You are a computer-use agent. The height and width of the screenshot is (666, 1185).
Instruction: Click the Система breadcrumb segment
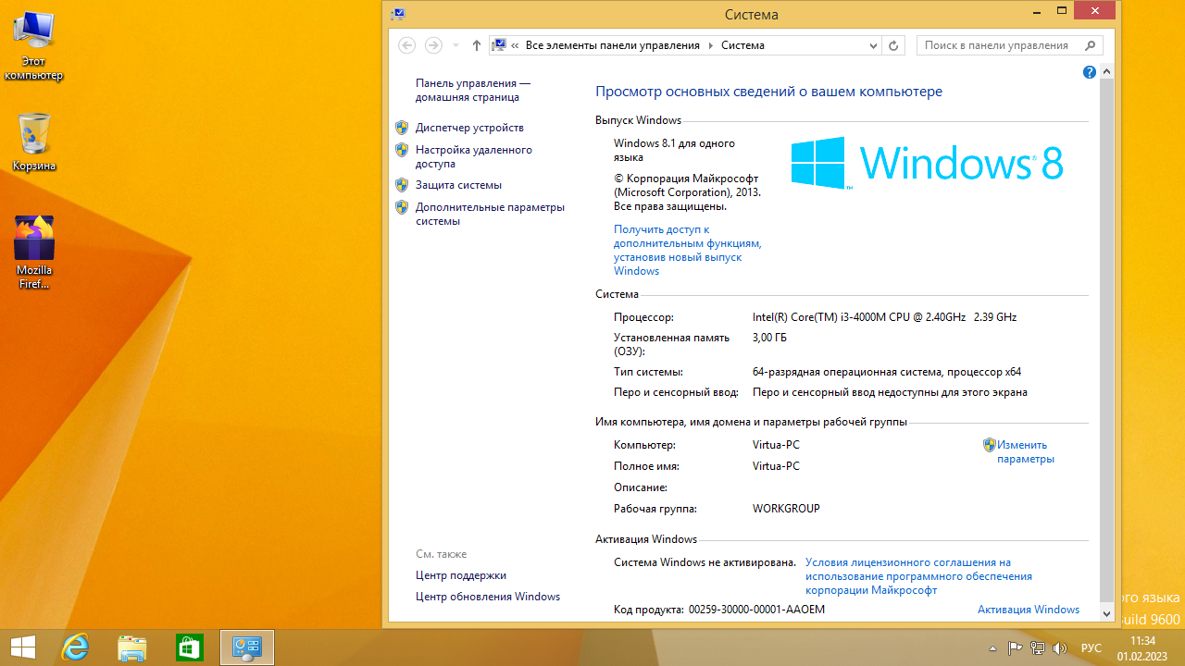point(742,45)
